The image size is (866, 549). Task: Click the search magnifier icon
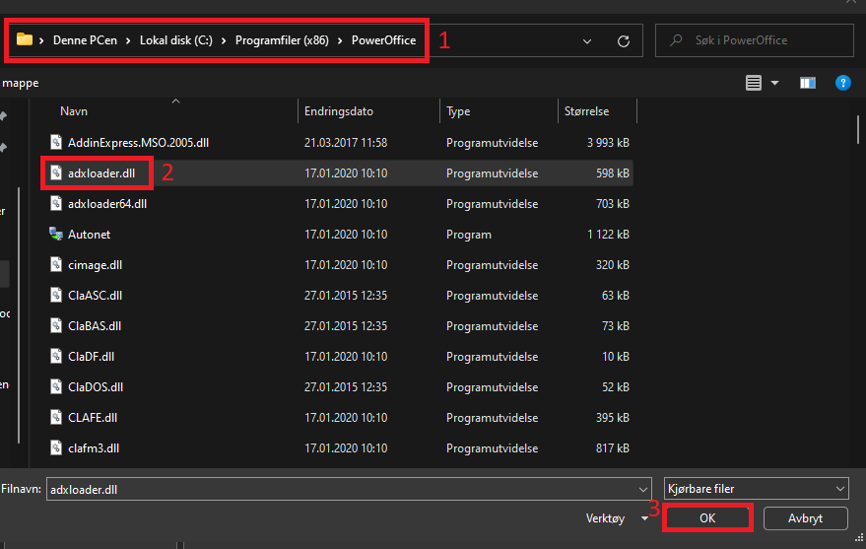pyautogui.click(x=676, y=40)
